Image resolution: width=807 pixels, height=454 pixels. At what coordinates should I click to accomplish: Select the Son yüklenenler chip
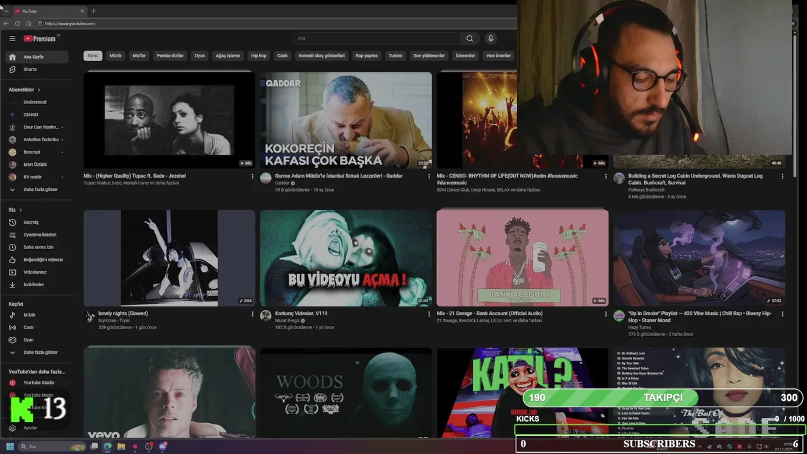[x=429, y=55]
